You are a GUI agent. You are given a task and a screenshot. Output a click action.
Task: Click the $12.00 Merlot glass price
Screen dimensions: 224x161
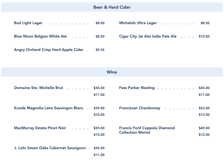coord(204,135)
